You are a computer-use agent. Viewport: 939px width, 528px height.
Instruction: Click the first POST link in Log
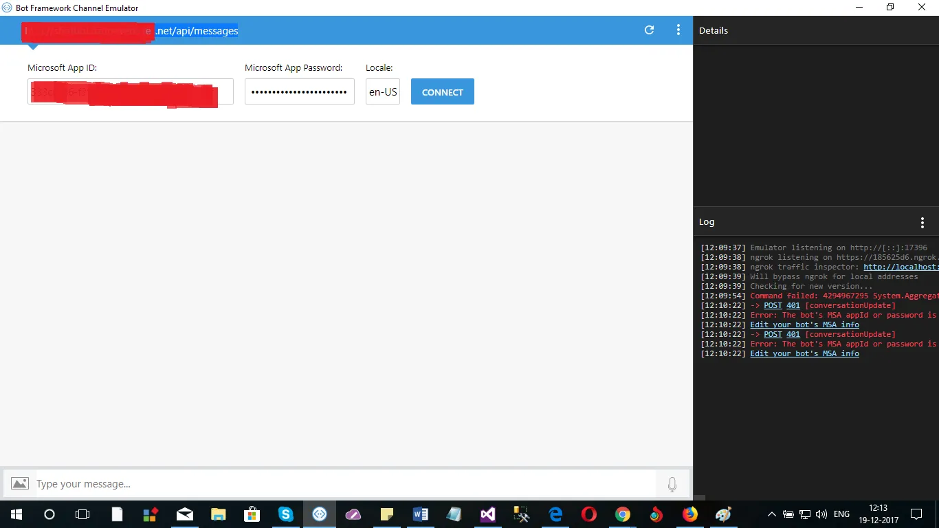coord(773,305)
